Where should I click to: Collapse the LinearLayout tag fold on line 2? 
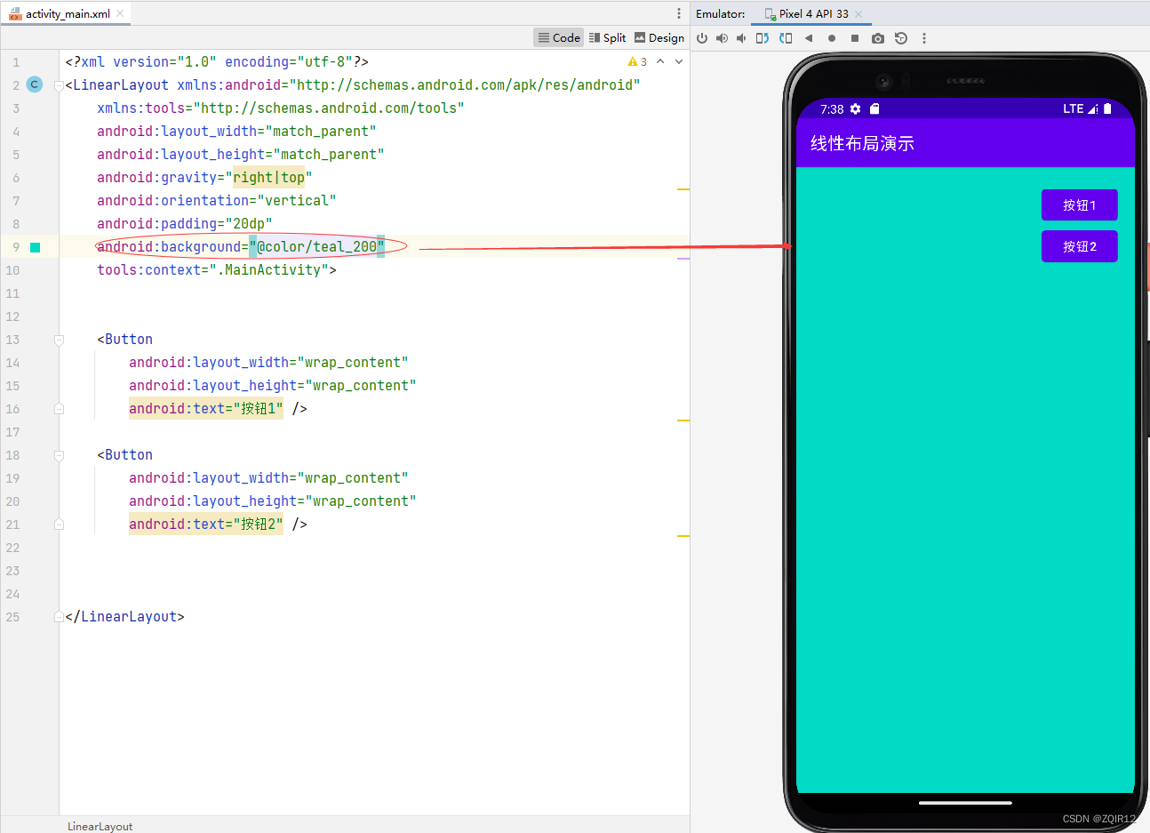pos(59,85)
